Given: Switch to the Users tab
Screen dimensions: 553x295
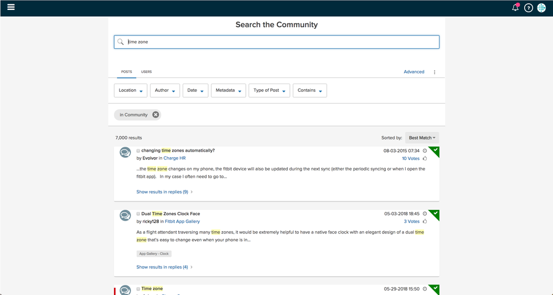Looking at the screenshot, I should [146, 72].
